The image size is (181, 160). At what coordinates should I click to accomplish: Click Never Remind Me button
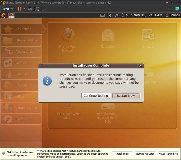168,154
